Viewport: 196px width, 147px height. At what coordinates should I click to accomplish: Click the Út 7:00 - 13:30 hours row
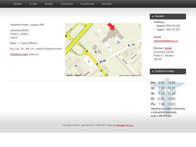coord(163,88)
